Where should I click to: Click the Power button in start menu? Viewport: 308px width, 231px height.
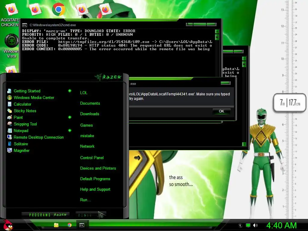[91, 215]
